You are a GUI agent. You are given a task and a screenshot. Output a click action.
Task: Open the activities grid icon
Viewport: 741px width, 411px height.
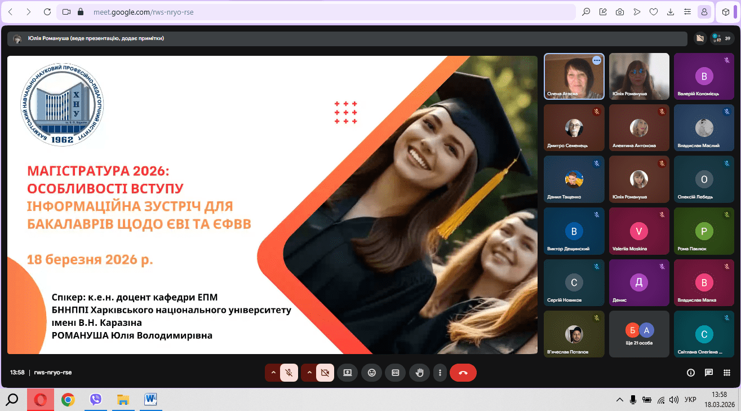(727, 373)
